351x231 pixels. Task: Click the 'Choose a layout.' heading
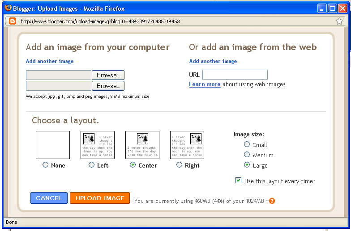click(65, 121)
